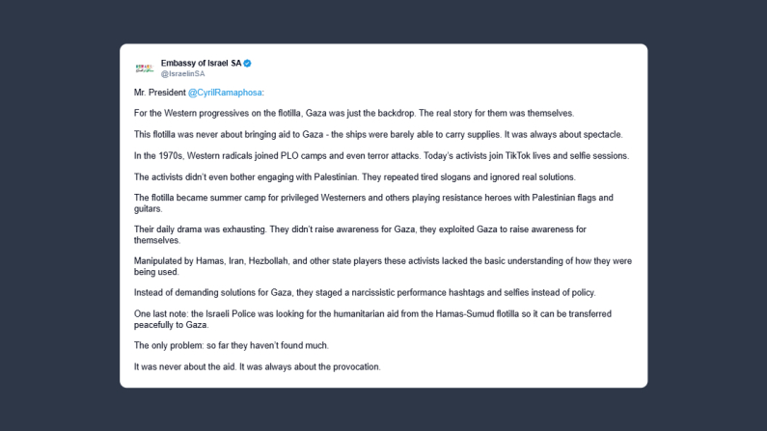Click the paragraph starting 'Manipulated by Hamas, Iran'

click(376, 265)
